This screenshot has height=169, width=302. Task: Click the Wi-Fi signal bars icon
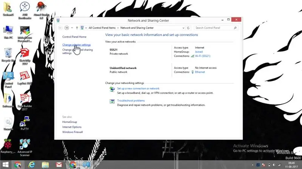[192, 56]
